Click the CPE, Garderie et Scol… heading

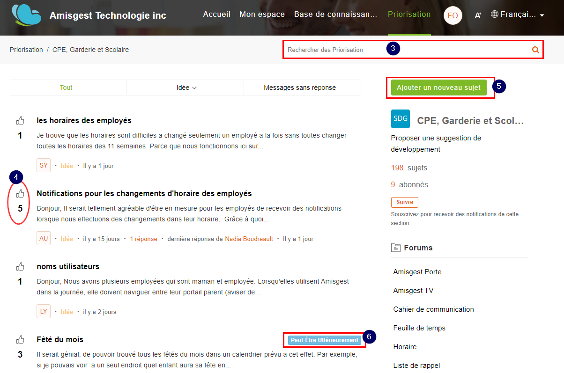470,121
